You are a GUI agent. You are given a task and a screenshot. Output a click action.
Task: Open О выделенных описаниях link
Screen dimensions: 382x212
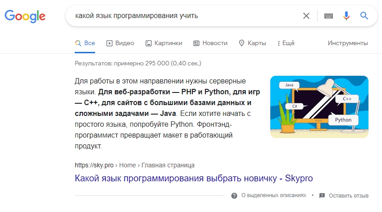coord(274,196)
